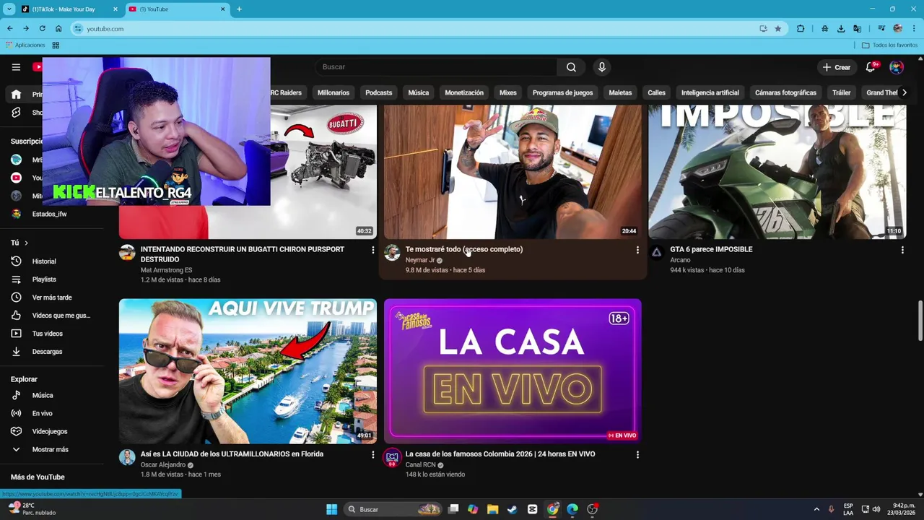Image resolution: width=924 pixels, height=520 pixels.
Task: Click the Crear button
Action: point(837,67)
